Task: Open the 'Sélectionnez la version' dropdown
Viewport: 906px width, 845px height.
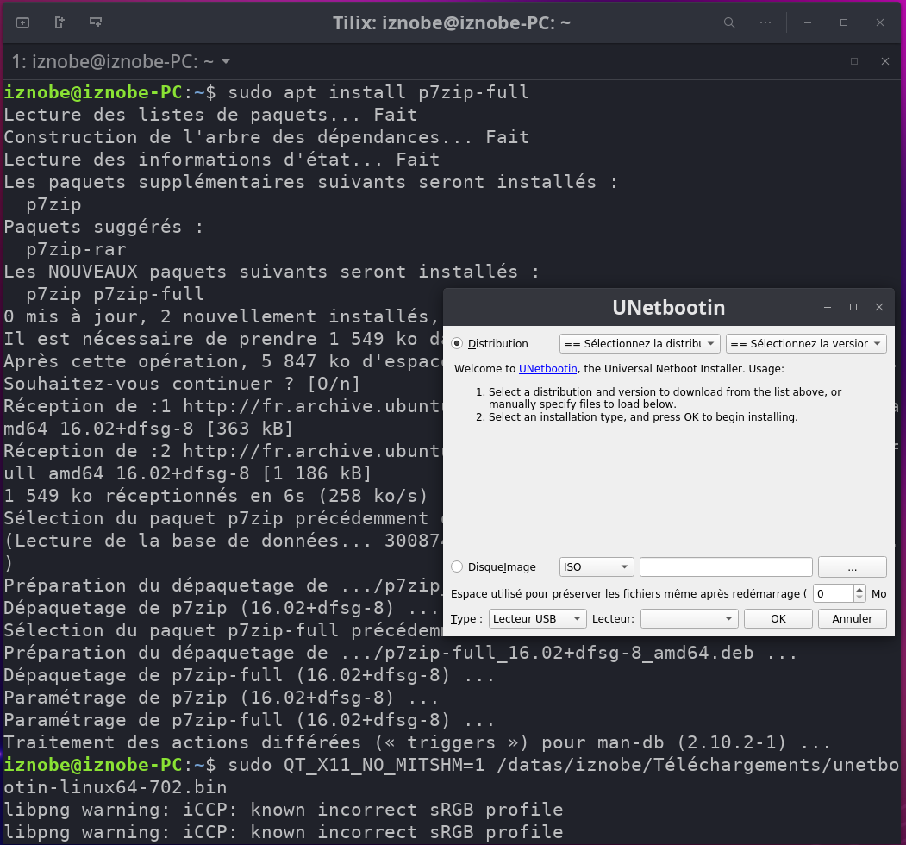Action: click(x=806, y=343)
